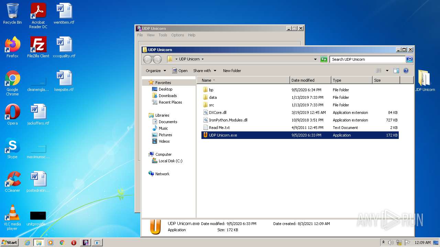Open File menu in UDP Unicorn app

pyautogui.click(x=140, y=35)
